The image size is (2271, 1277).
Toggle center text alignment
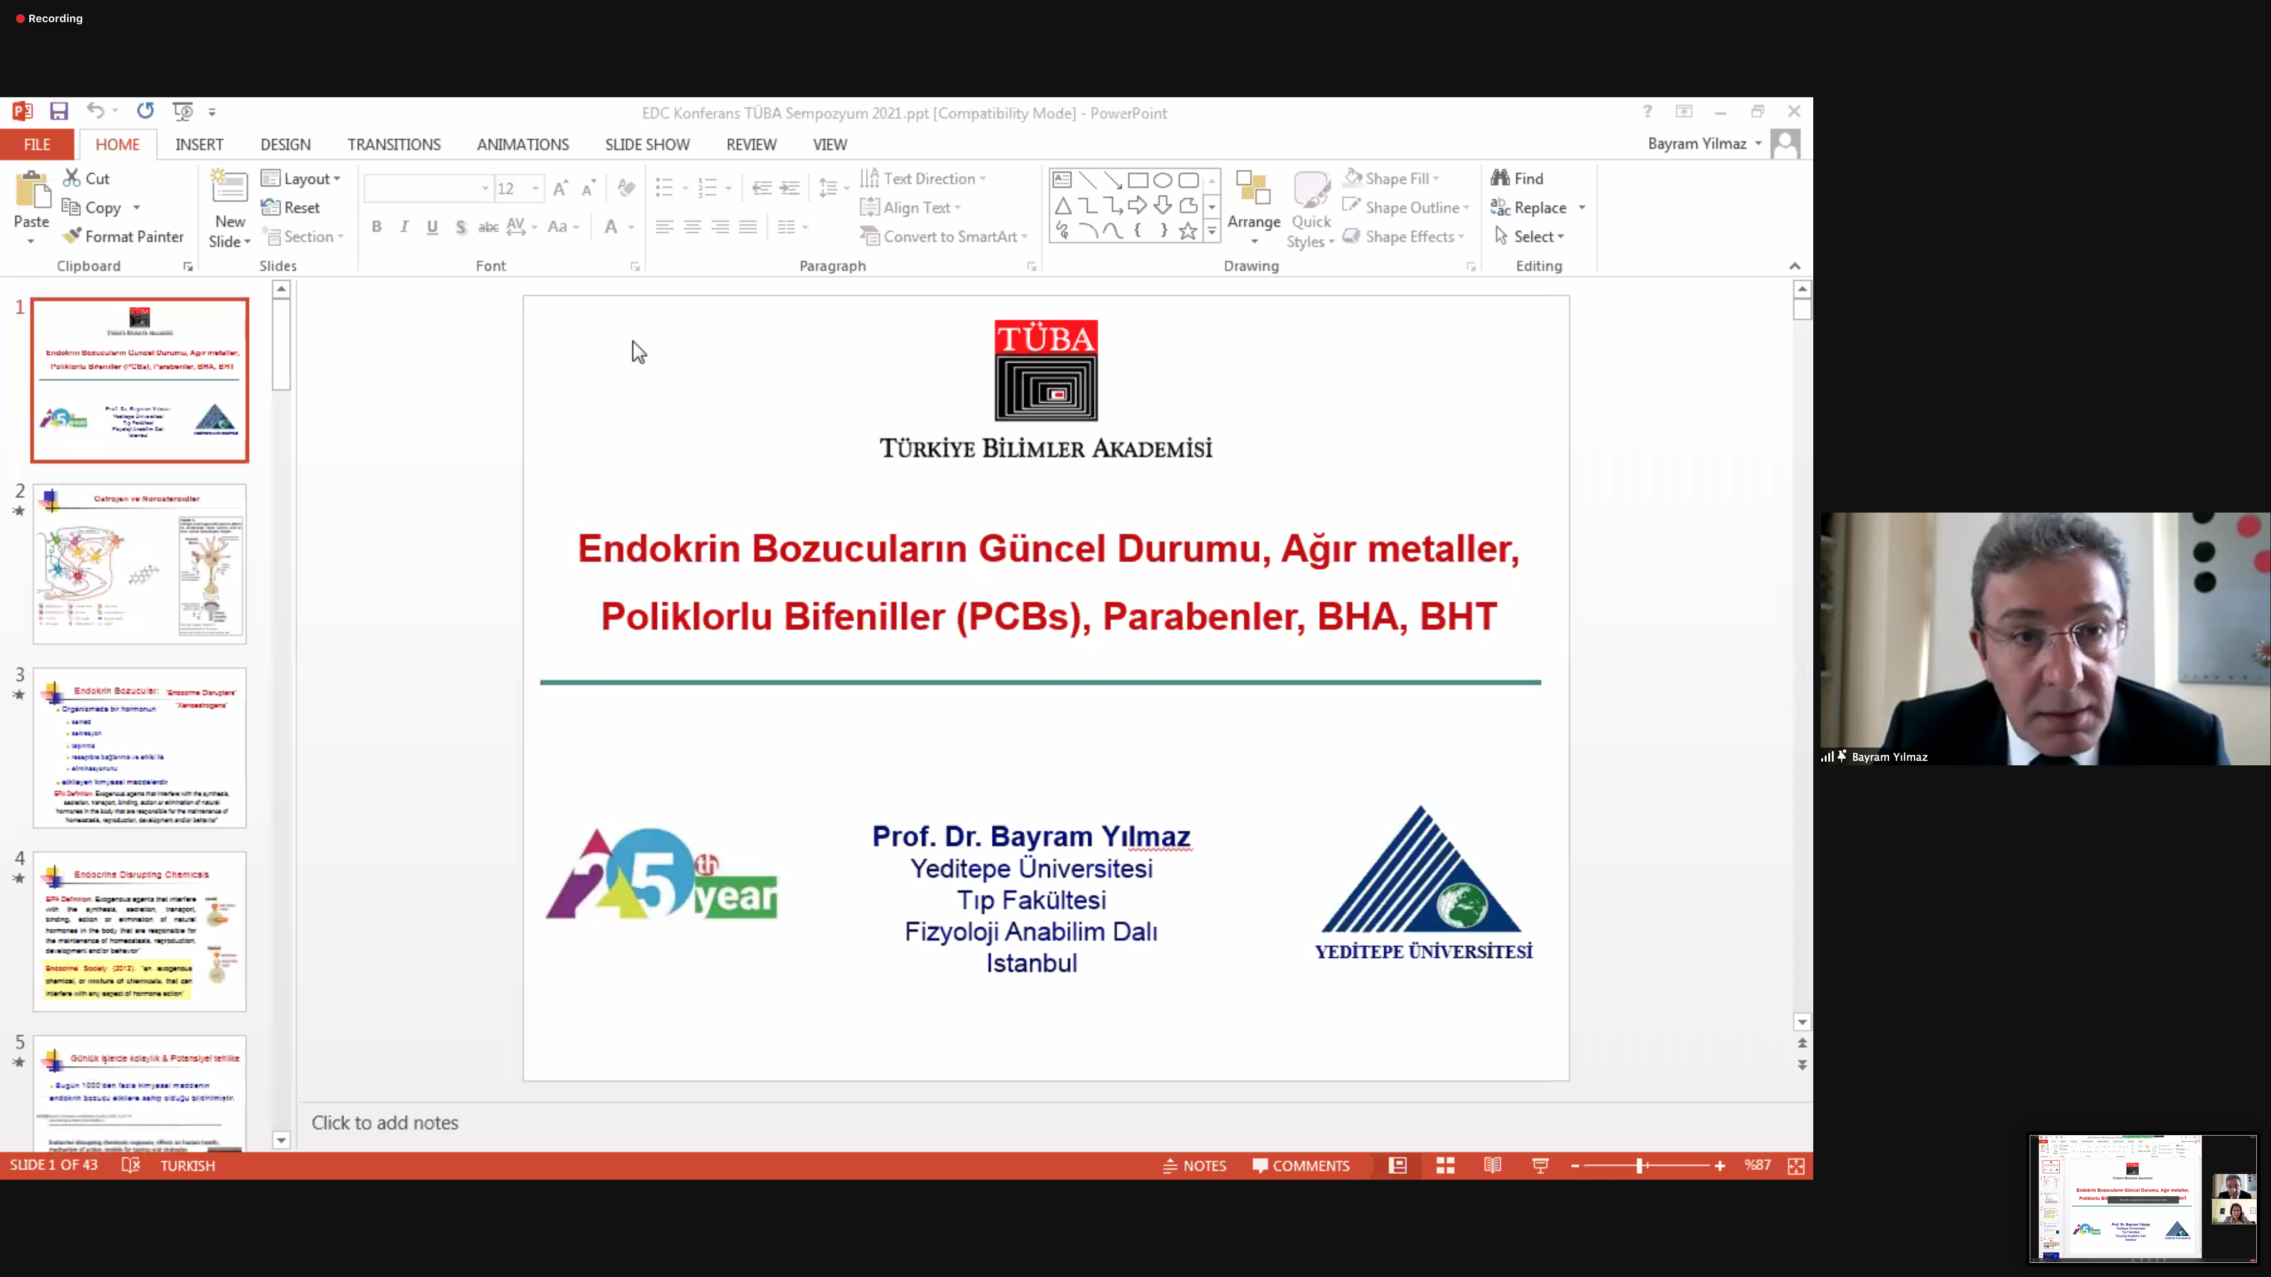692,227
